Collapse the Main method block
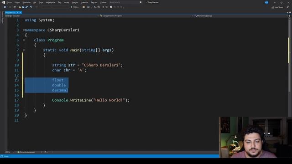 click(24, 50)
